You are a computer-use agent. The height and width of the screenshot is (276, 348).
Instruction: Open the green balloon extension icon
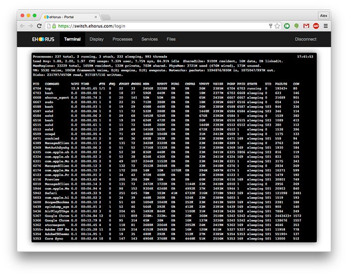click(x=296, y=26)
